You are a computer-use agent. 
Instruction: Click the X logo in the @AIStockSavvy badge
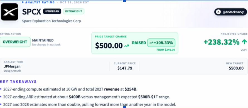click(218, 12)
